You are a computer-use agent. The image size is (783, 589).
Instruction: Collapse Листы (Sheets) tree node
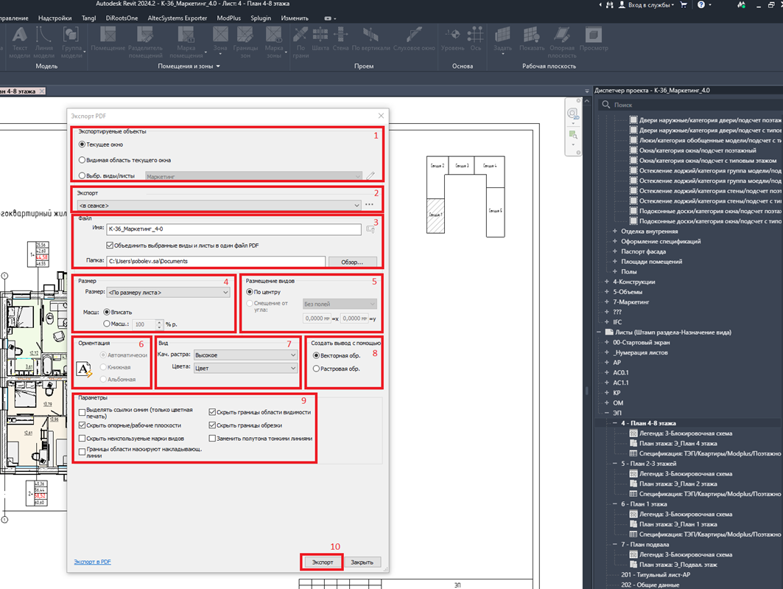point(599,332)
